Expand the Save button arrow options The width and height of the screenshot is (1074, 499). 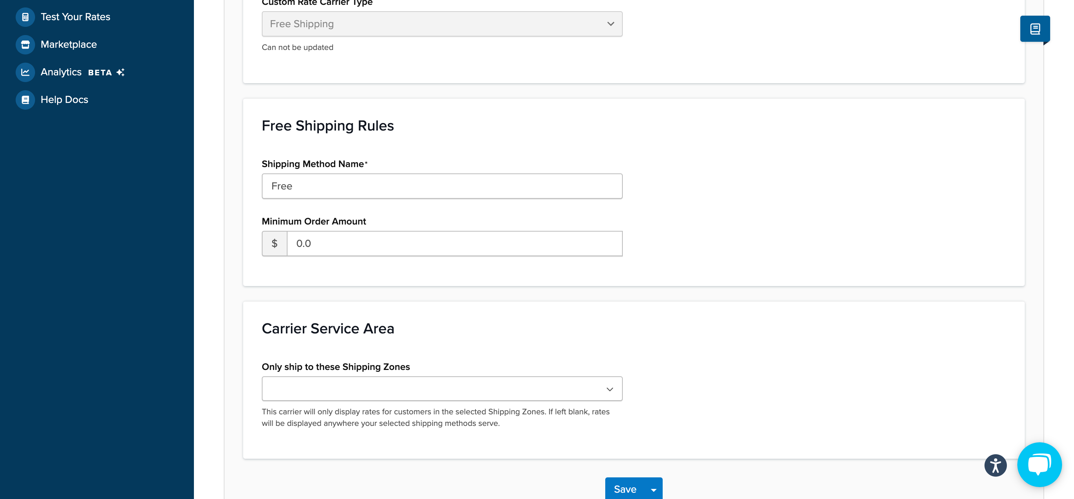(x=653, y=490)
